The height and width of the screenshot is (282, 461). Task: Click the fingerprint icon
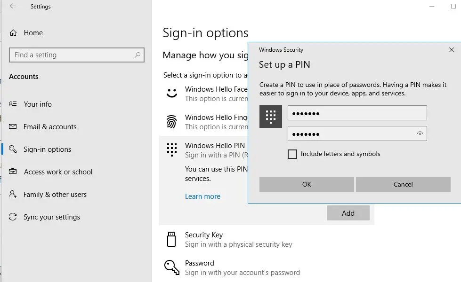tap(172, 122)
